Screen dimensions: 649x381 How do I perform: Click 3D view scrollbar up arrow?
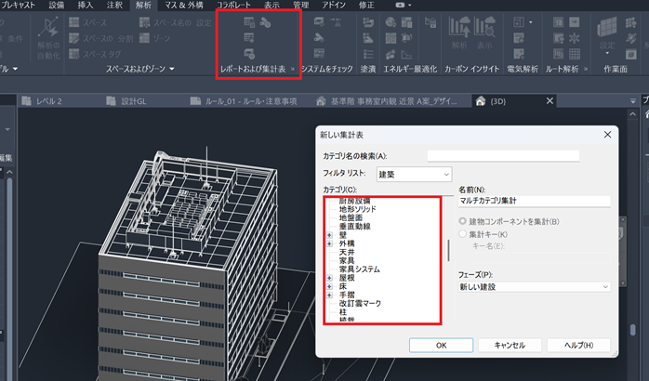(632, 113)
